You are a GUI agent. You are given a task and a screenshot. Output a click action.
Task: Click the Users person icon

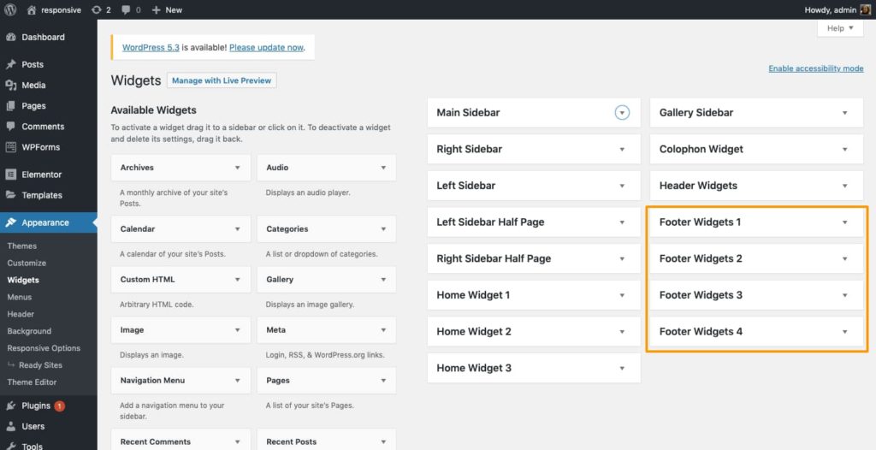(x=10, y=427)
